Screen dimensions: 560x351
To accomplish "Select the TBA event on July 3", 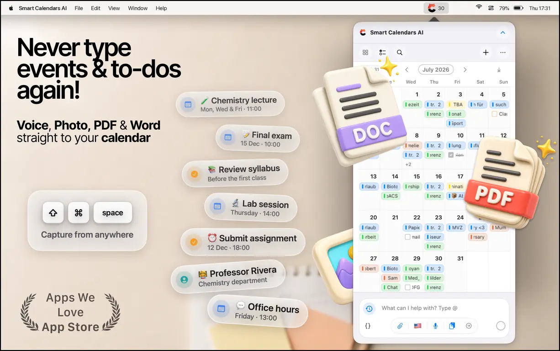I will (x=456, y=105).
